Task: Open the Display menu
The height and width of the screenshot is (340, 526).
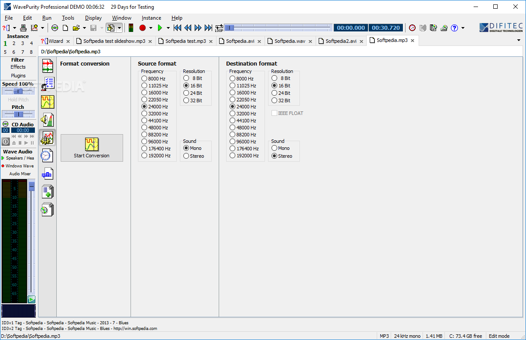Action: point(93,18)
